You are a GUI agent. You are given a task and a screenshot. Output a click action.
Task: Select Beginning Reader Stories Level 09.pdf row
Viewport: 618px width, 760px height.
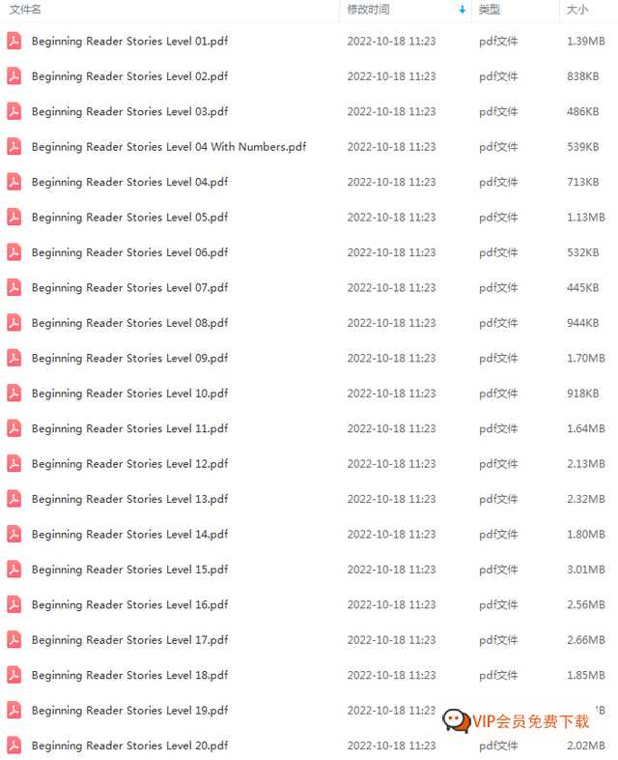click(309, 358)
